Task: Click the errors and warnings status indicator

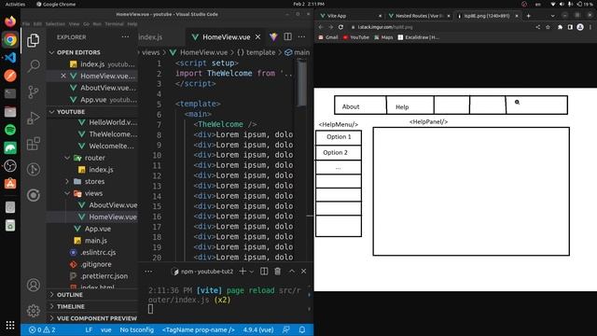Action: (x=42, y=329)
